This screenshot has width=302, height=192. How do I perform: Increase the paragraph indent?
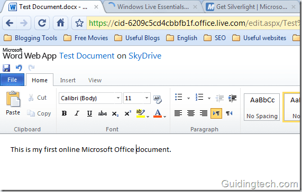tap(232, 98)
